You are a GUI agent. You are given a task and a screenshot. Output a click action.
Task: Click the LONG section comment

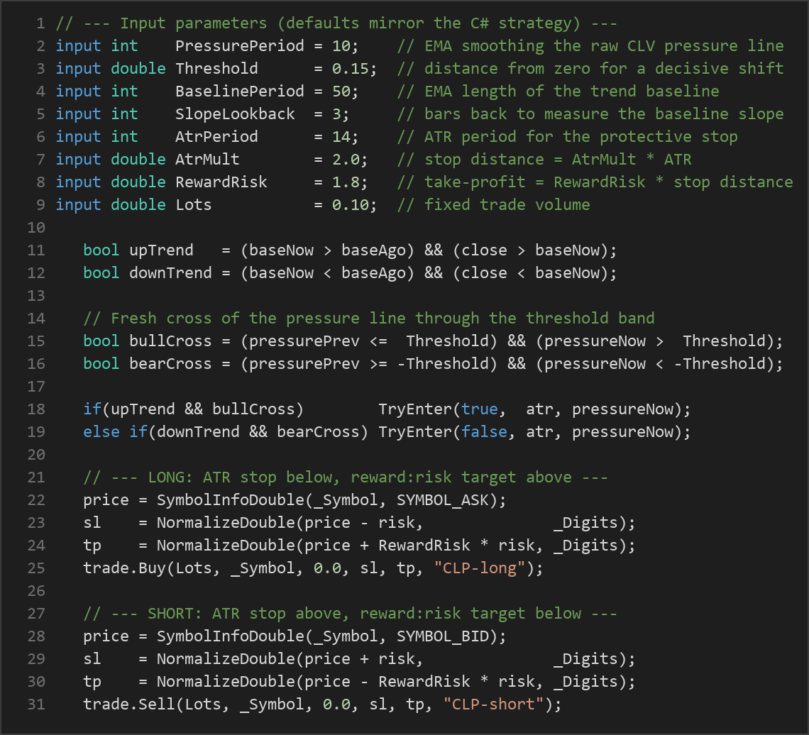pyautogui.click(x=346, y=477)
